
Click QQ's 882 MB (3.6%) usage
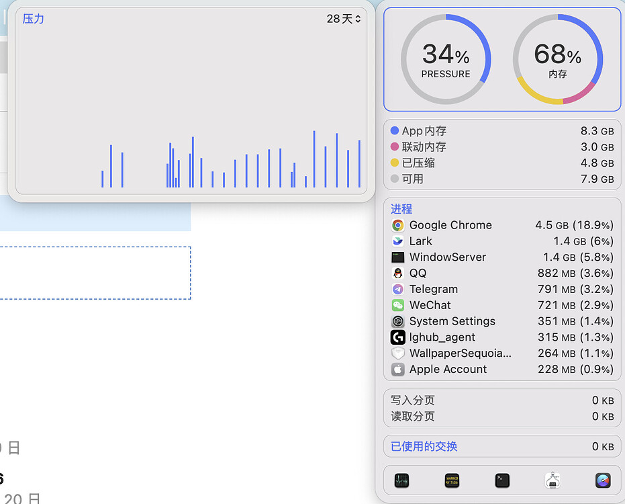click(575, 274)
